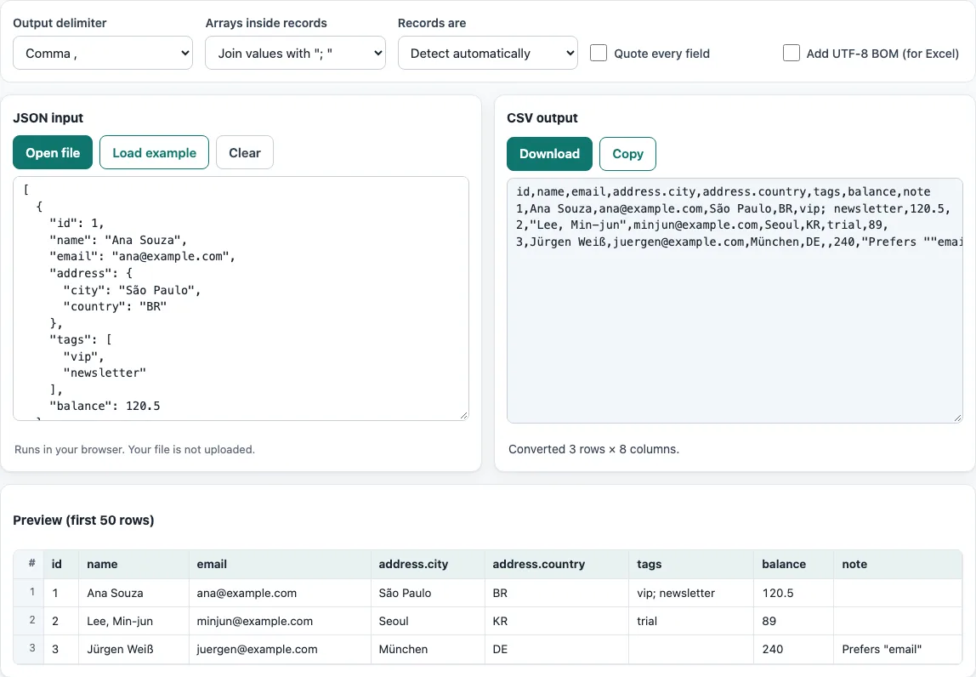The width and height of the screenshot is (976, 677).
Task: Click the 89 balance cell
Action: pos(793,621)
